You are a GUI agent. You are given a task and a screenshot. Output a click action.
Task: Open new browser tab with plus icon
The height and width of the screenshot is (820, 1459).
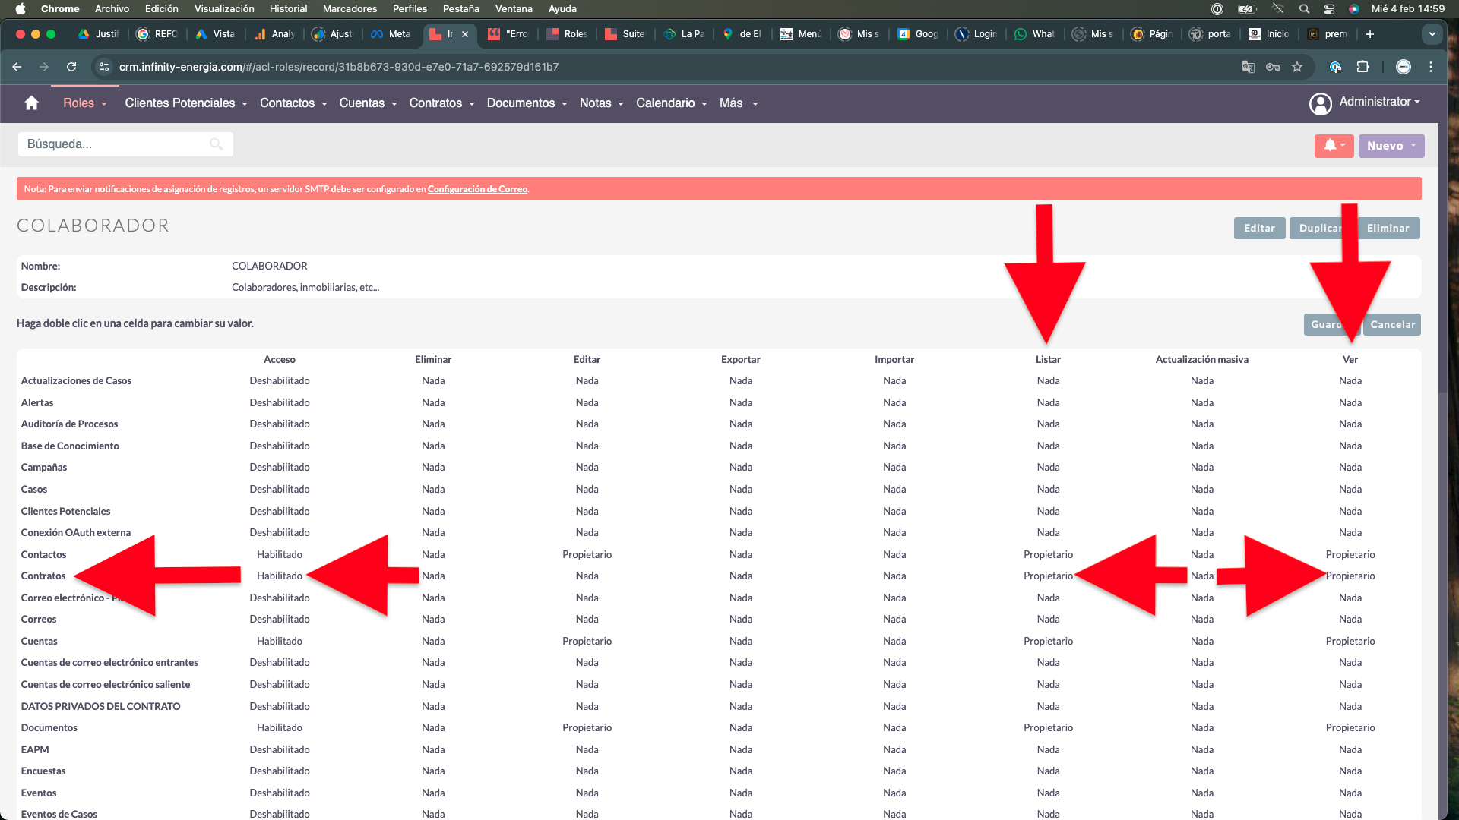coord(1369,34)
